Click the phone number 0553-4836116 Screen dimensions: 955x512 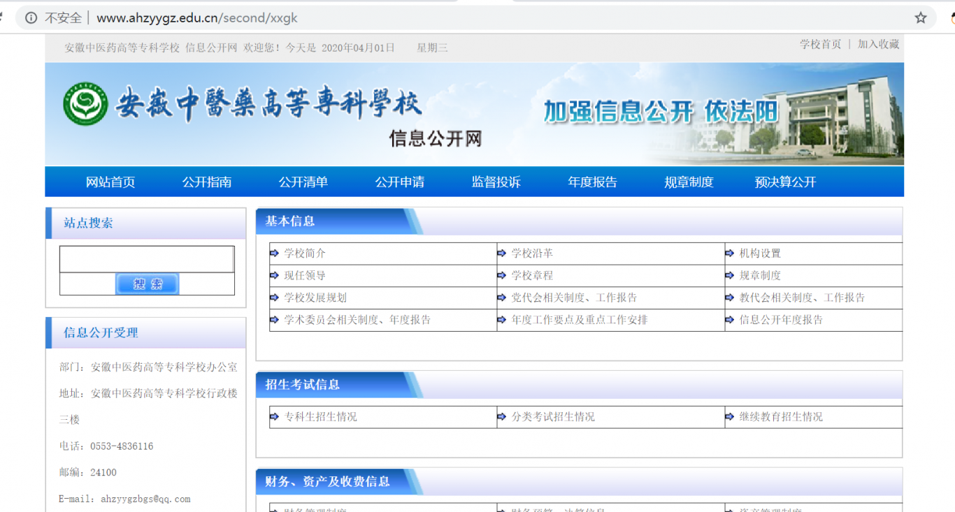[x=122, y=446]
